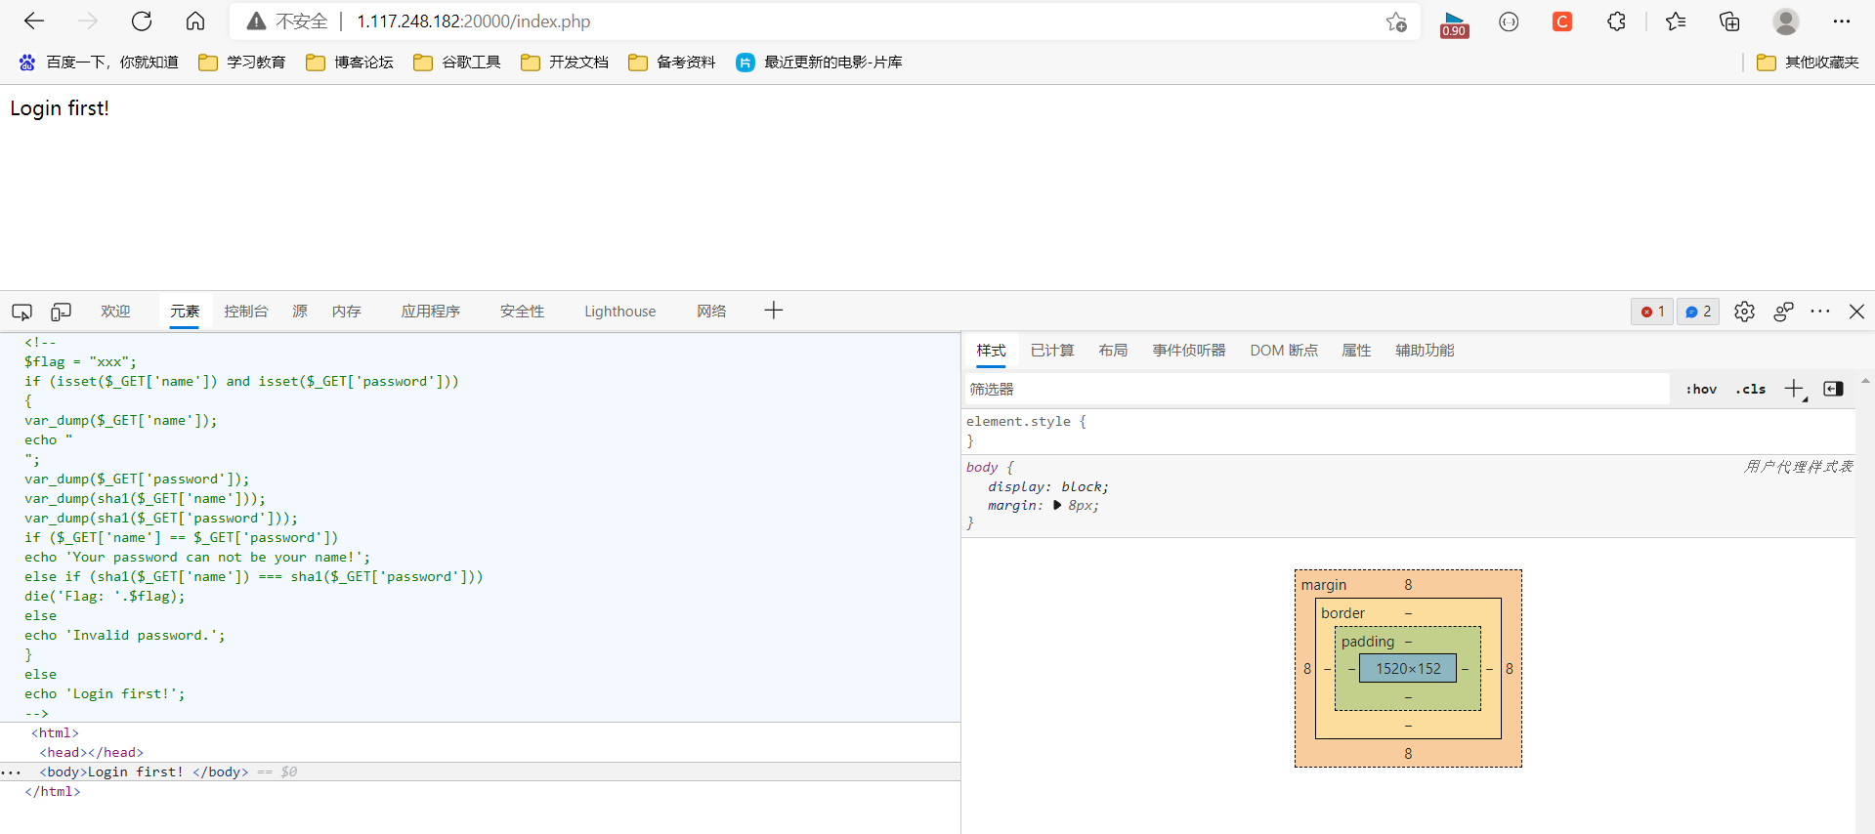
Task: Show the 2 messages indicator
Action: tap(1698, 312)
